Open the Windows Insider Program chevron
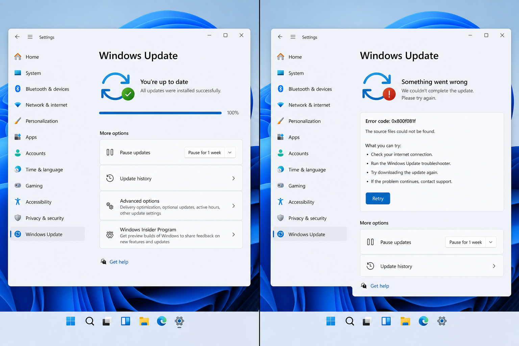 [233, 234]
